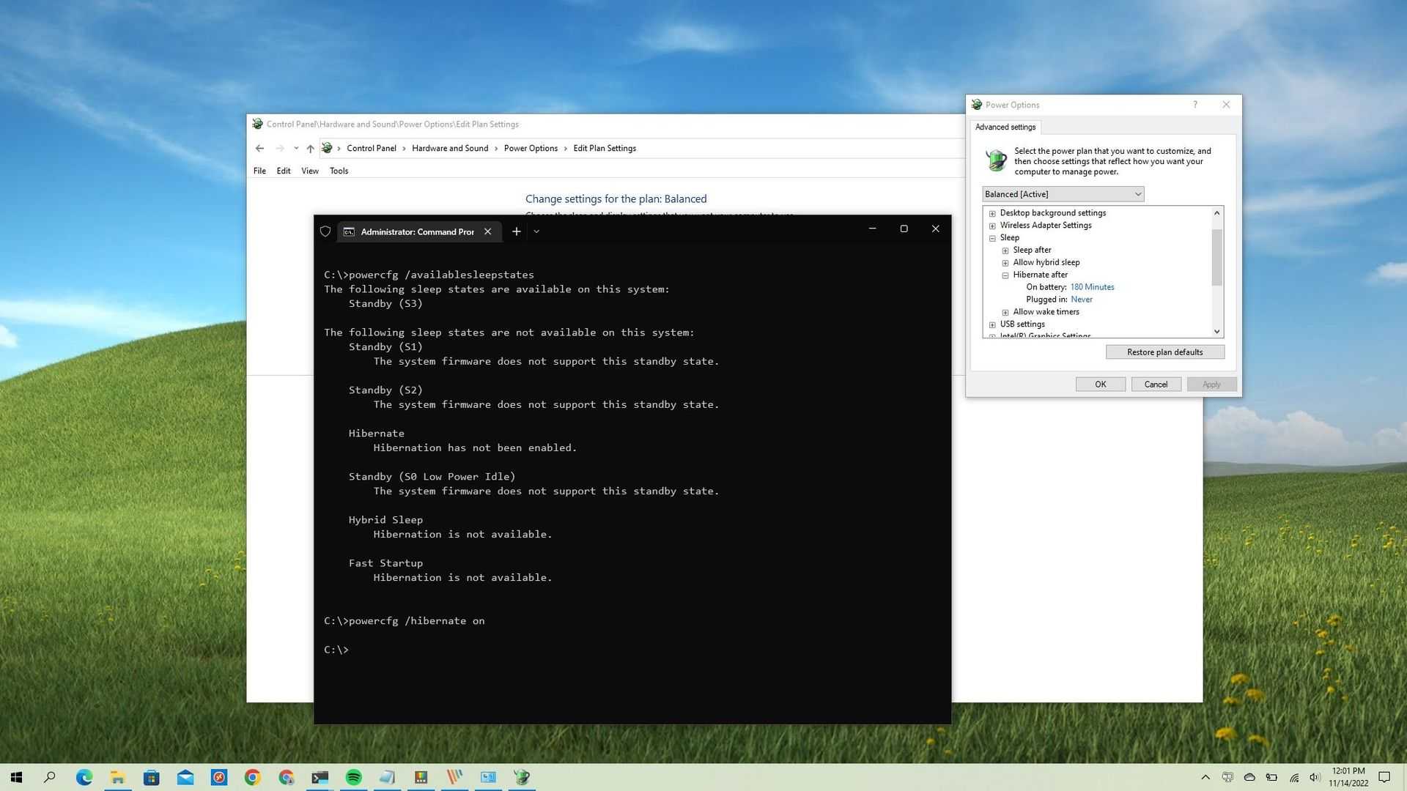Collapse the Hibernate after node

coord(1005,275)
